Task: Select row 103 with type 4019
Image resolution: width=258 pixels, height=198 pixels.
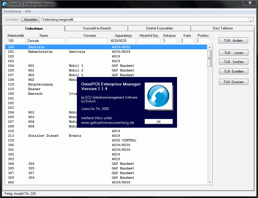Action: [106, 61]
